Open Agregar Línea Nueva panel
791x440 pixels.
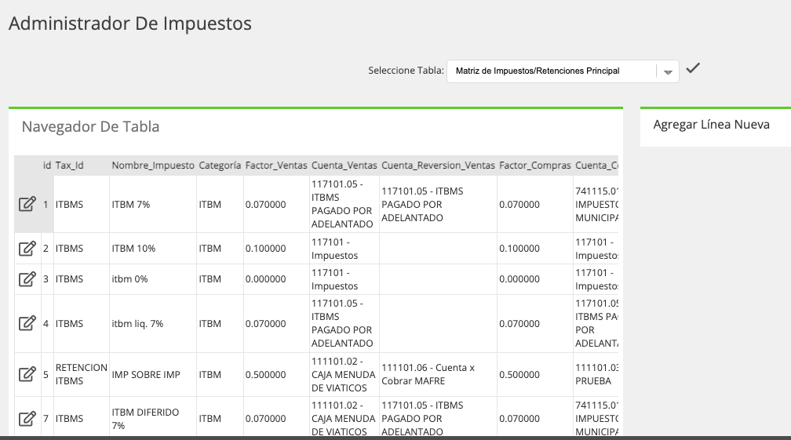[x=711, y=125]
